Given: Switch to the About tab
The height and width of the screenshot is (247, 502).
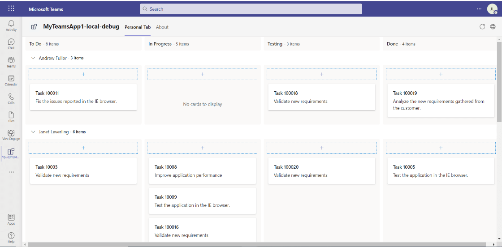Looking at the screenshot, I should click(162, 27).
